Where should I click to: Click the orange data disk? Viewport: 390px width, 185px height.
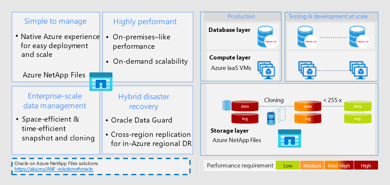point(308,106)
